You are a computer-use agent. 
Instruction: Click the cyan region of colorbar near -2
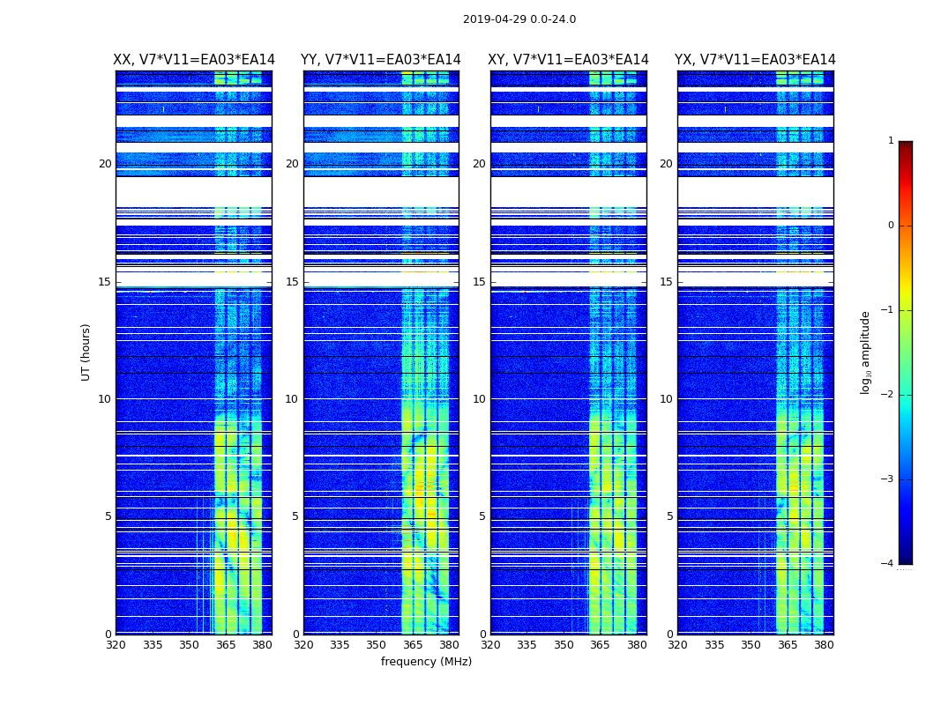click(x=906, y=394)
